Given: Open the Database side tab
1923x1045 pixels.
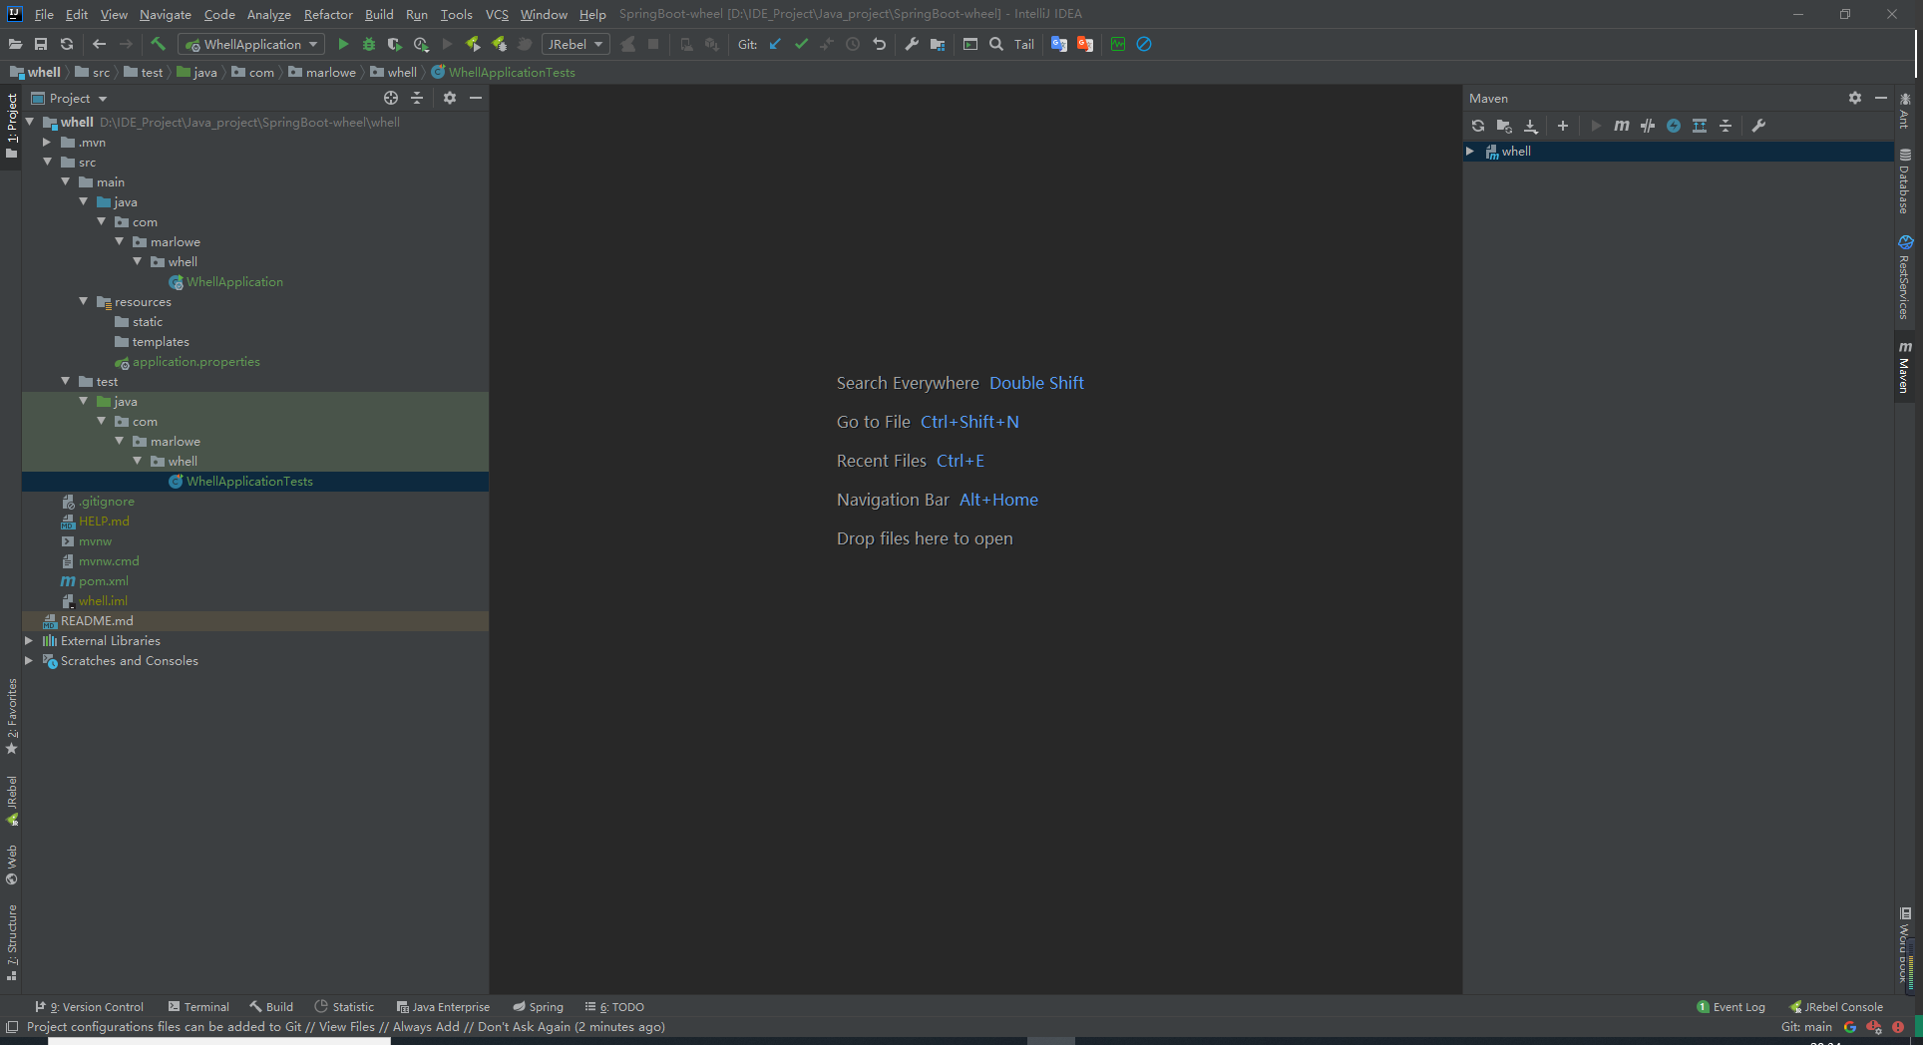Looking at the screenshot, I should pos(1905,181).
